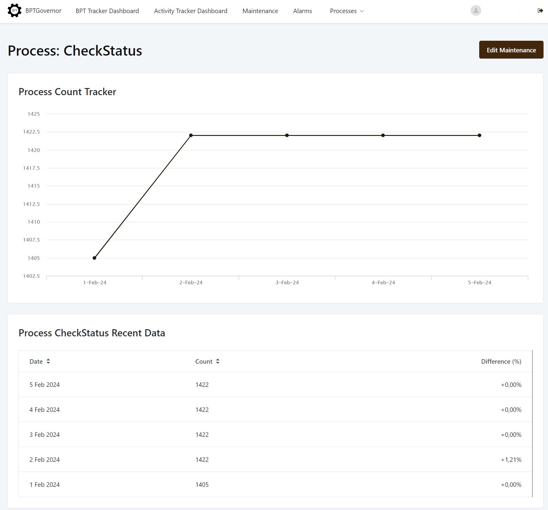Viewport: 548px width, 510px height.
Task: Click the BPTGovernor home link
Action: click(43, 11)
